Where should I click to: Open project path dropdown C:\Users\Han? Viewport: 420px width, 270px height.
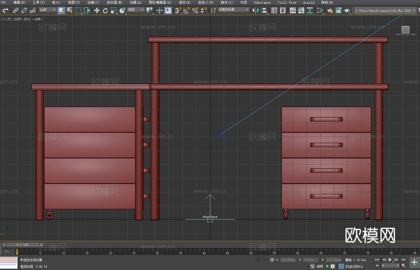[385, 11]
